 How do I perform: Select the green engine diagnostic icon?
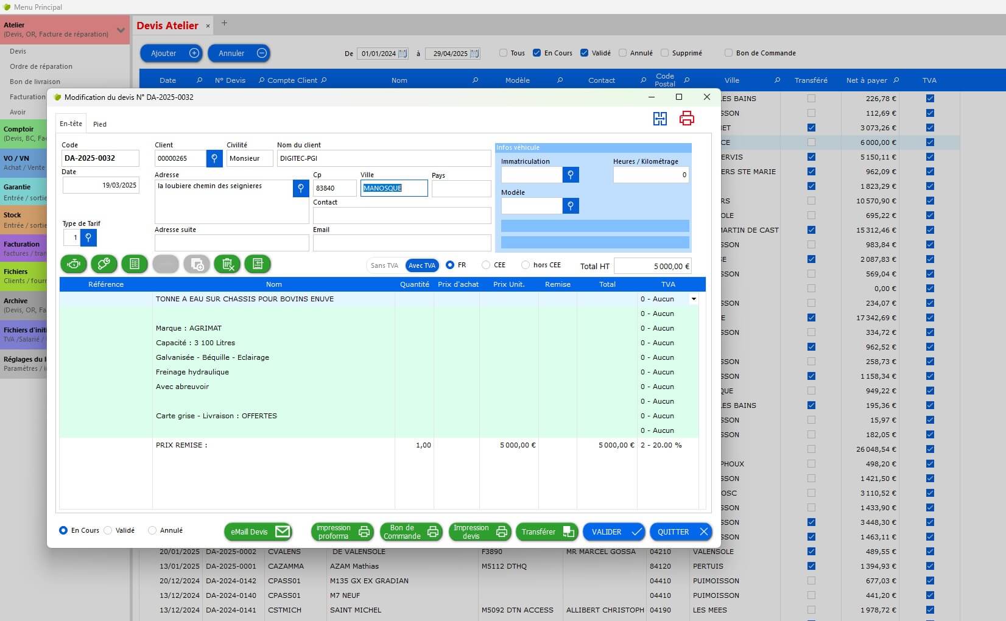click(73, 264)
